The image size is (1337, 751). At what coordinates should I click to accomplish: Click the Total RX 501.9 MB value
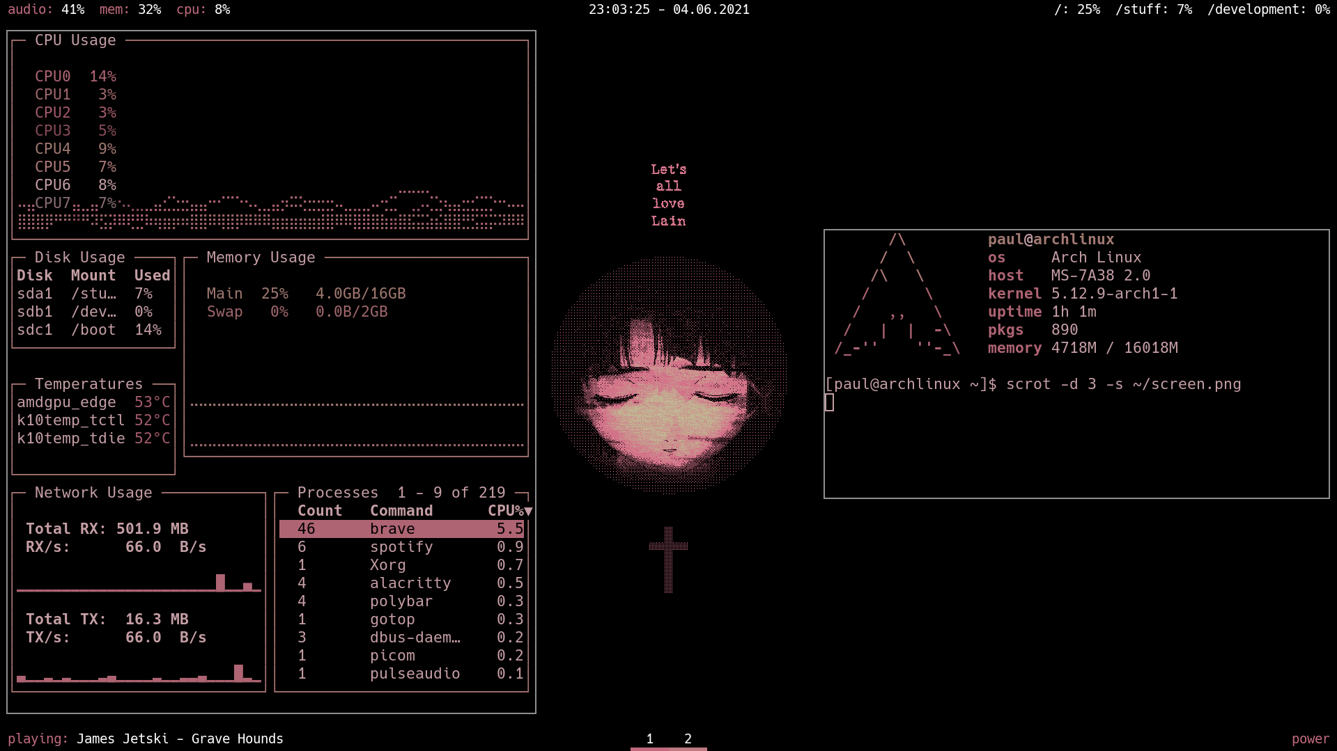[x=107, y=529]
